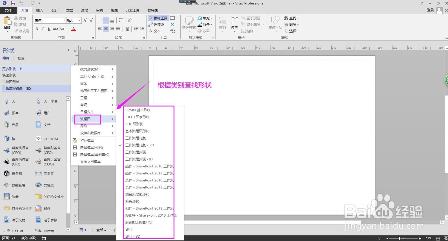Image resolution: width=448 pixels, height=241 pixels.
Task: Toggle align text left
Action: click(x=100, y=29)
